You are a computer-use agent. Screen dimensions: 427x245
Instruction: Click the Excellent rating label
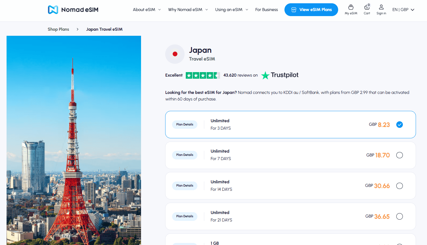pos(174,75)
